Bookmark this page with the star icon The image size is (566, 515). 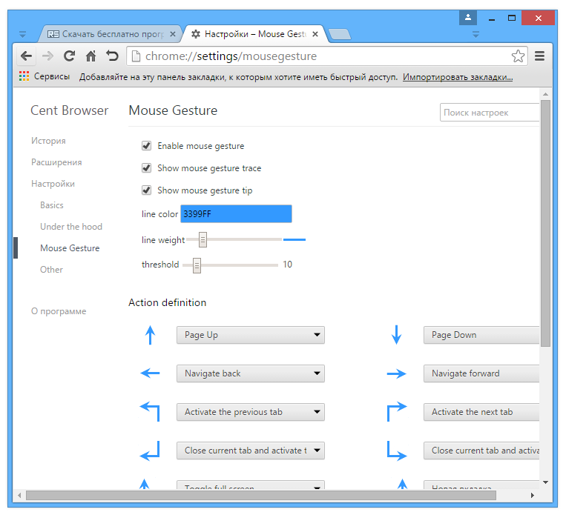pos(518,56)
